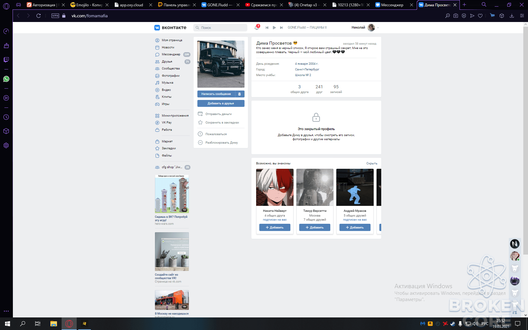This screenshot has width=528, height=330.
Task: Add Никита Нейверт as friend
Action: (x=275, y=228)
